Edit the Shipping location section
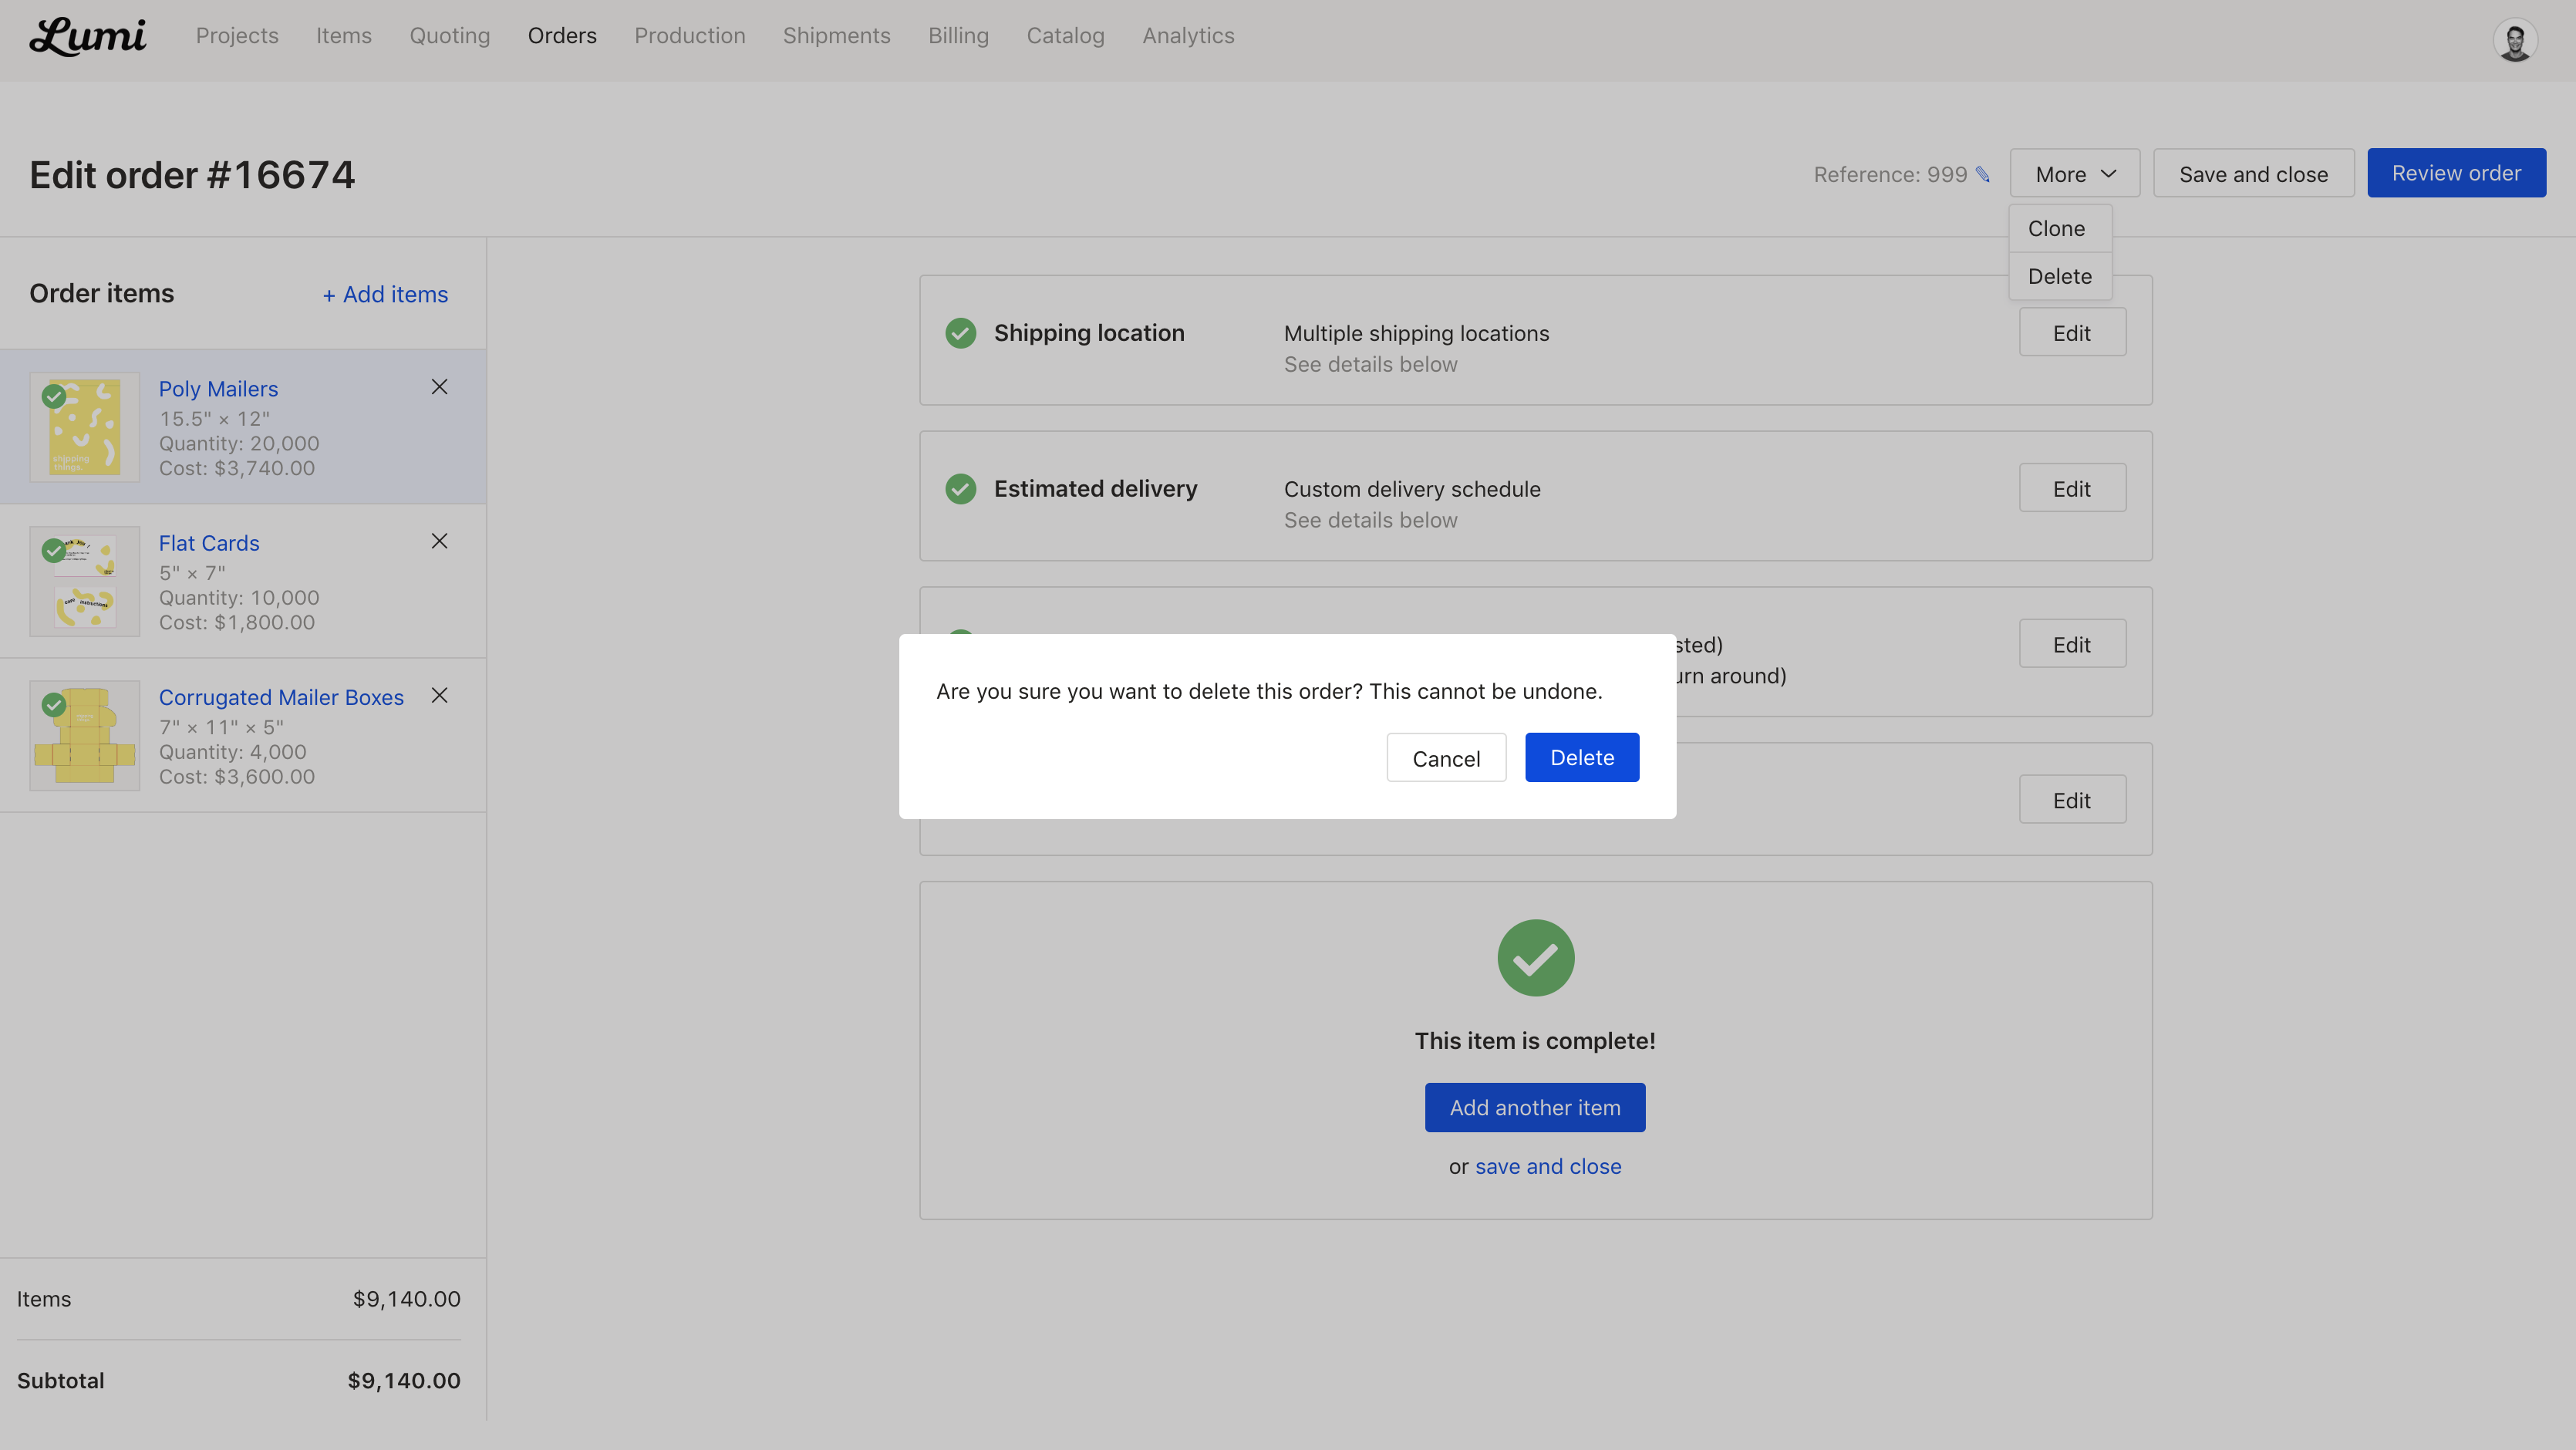Screen dimensions: 2576x1450 (2072, 333)
